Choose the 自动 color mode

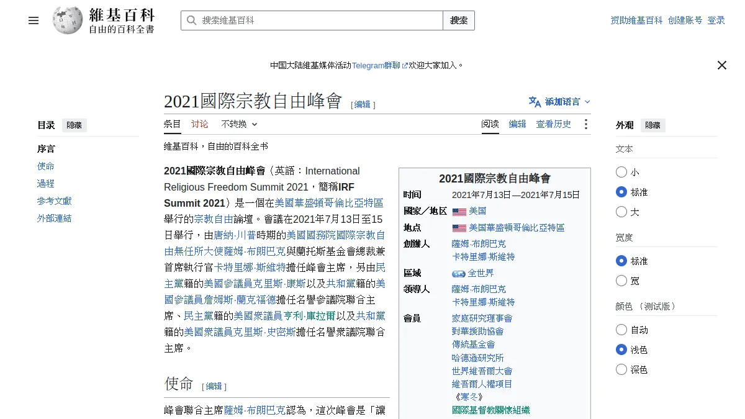621,330
